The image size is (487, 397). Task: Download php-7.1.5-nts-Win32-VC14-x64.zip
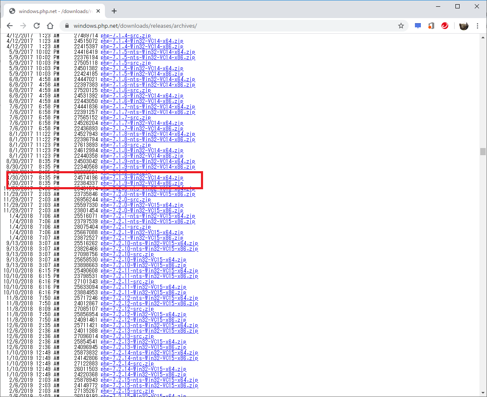148,52
